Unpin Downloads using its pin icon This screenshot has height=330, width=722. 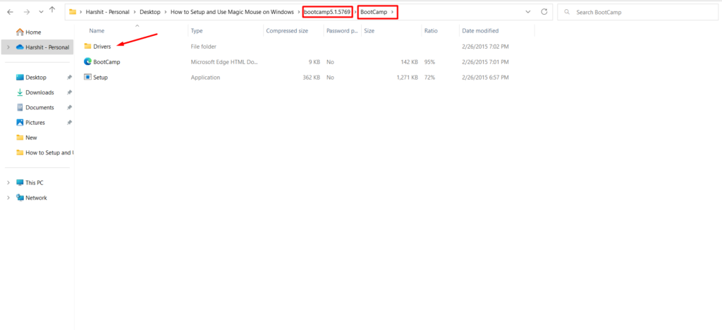(69, 92)
